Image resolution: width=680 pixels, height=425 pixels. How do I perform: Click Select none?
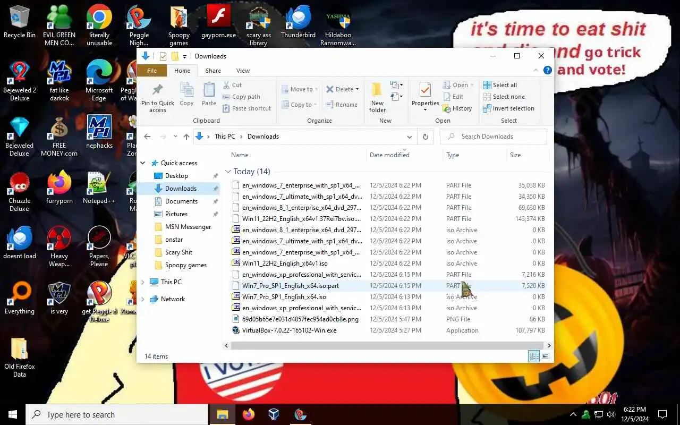click(504, 97)
